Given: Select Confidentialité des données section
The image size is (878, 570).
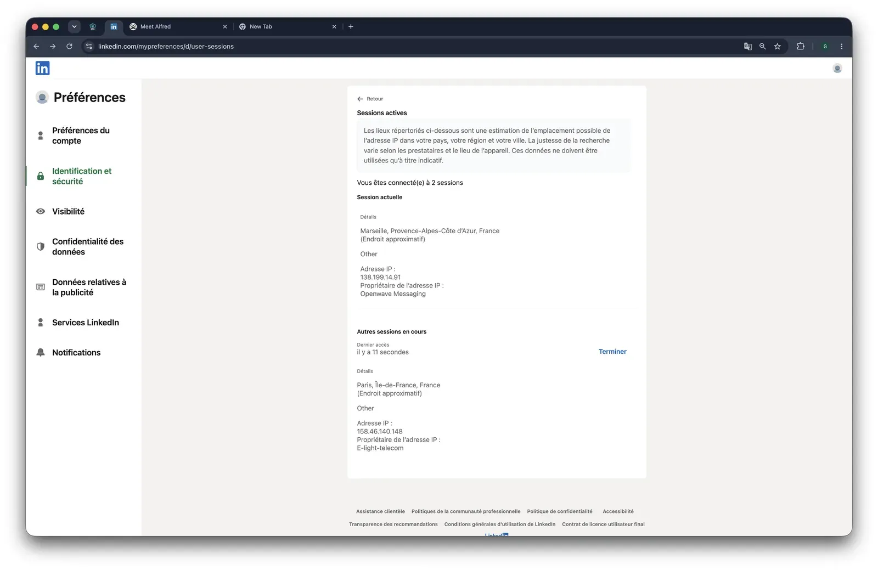Looking at the screenshot, I should pos(88,247).
